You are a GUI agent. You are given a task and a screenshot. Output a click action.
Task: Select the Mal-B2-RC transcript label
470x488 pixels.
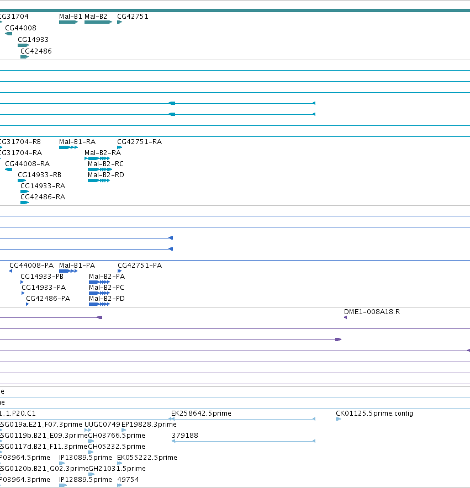pyautogui.click(x=105, y=164)
